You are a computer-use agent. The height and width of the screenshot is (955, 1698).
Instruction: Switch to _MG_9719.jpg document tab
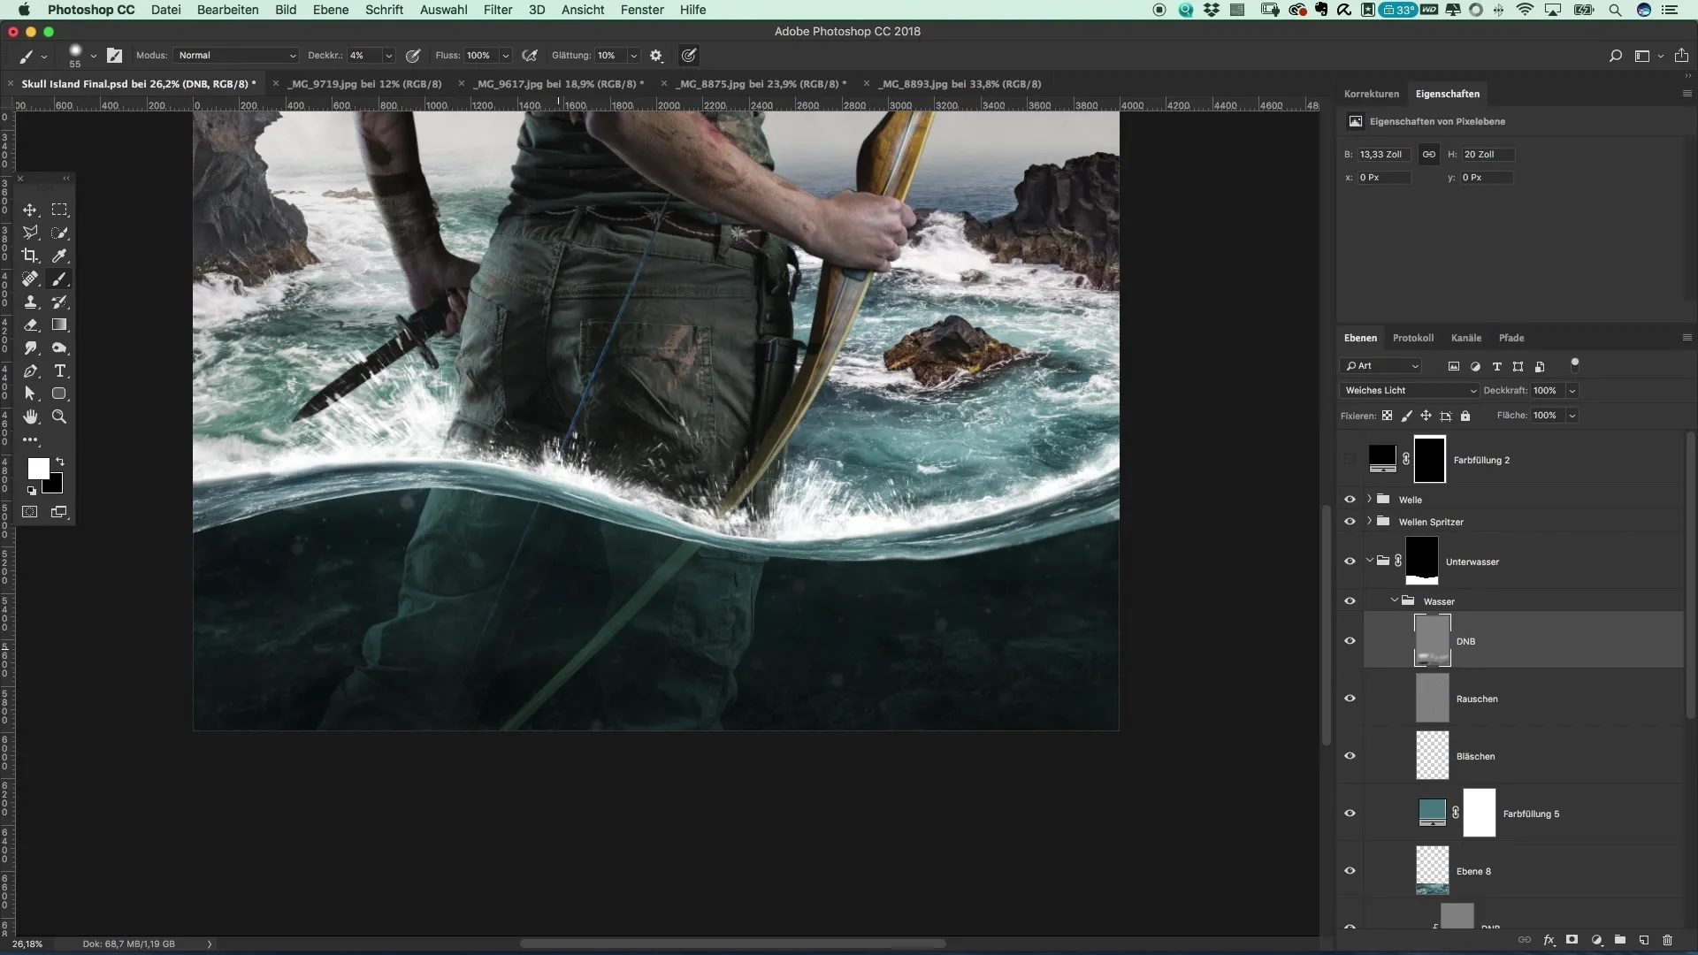(x=365, y=84)
